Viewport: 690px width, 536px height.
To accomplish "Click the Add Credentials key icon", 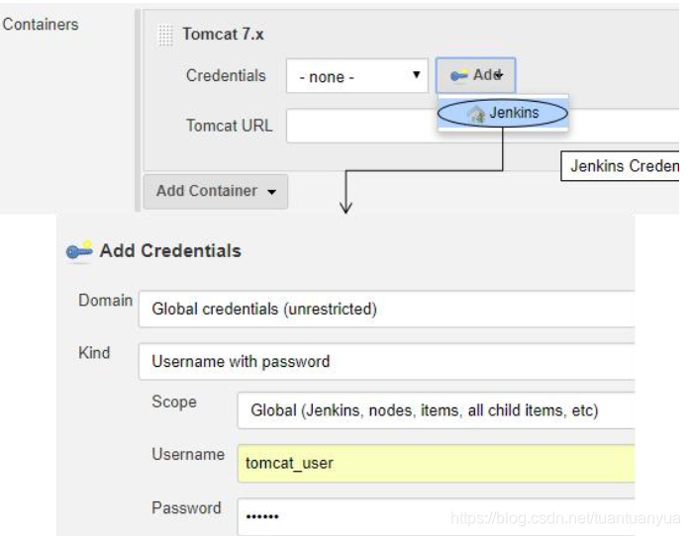I will (79, 250).
